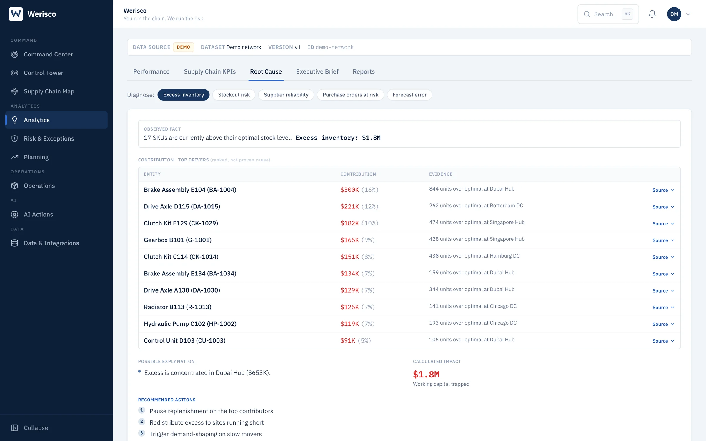Open Command Center from sidebar

(x=56, y=54)
